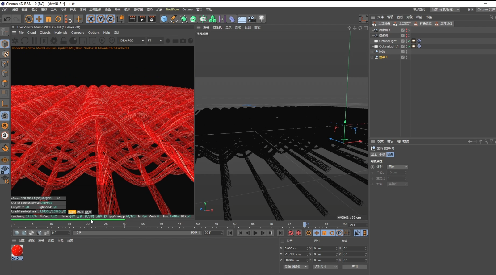
Task: Expand the 渲染.1 null in object tree
Action: [x=372, y=57]
